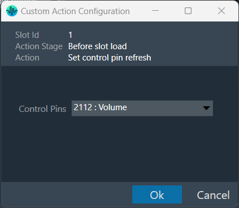Click the empty dark panel below Control Pins
This screenshot has height=208, width=239.
(x=119, y=149)
